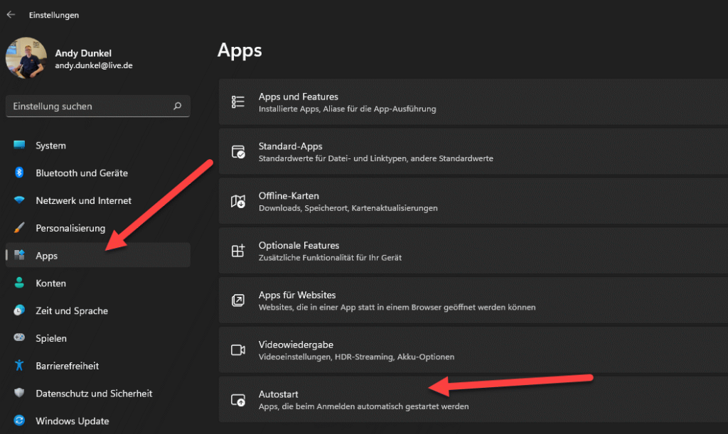Viewport: 728px width, 434px height.
Task: Click the System monitor icon
Action: (x=19, y=145)
